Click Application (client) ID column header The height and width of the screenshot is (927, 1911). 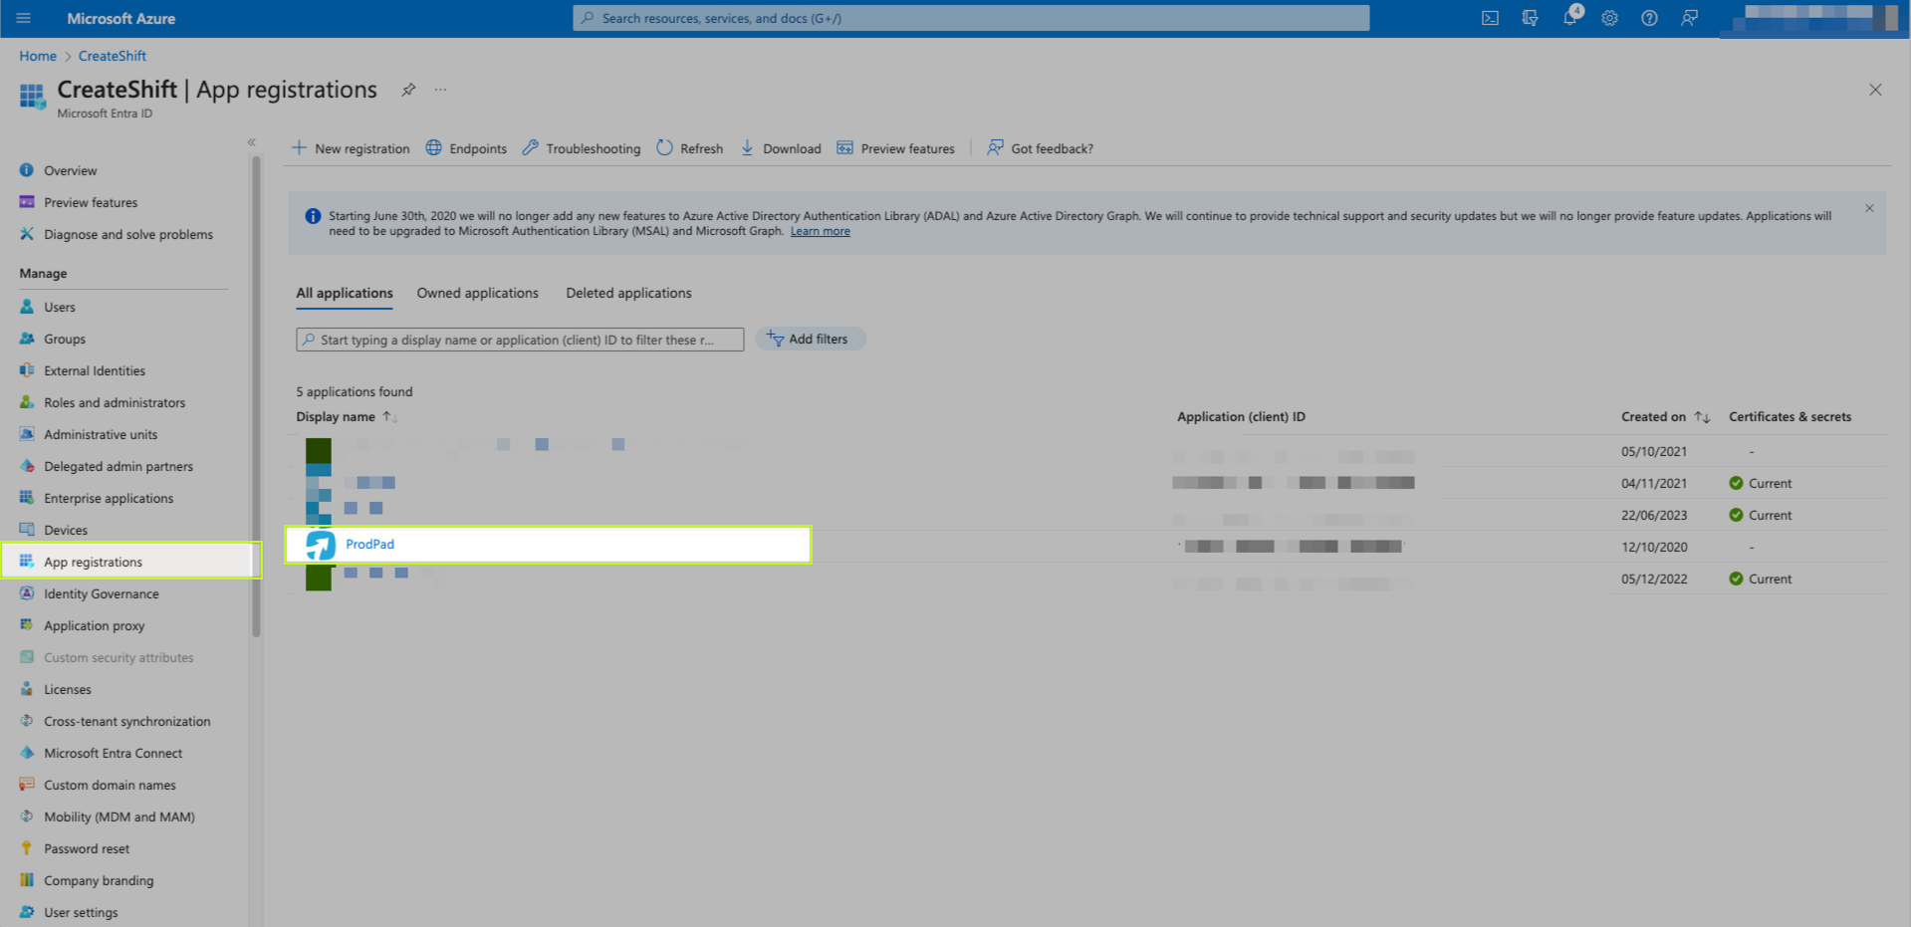pyautogui.click(x=1241, y=417)
